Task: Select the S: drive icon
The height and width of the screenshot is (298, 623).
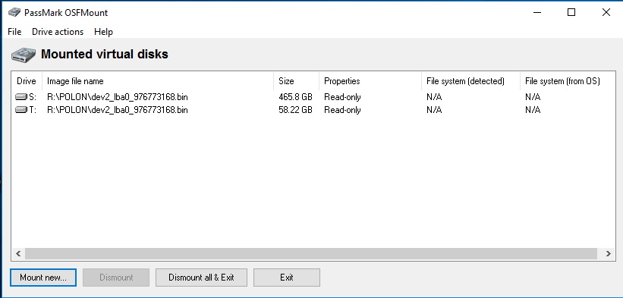Action: (x=21, y=97)
